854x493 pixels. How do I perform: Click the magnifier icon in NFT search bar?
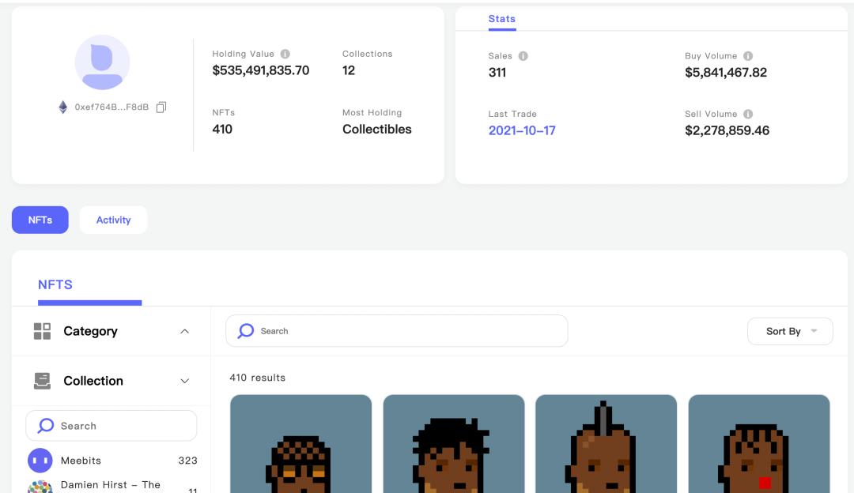click(246, 331)
